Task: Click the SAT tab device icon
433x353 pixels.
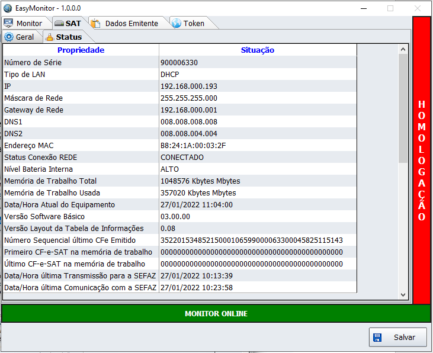Action: click(x=59, y=23)
